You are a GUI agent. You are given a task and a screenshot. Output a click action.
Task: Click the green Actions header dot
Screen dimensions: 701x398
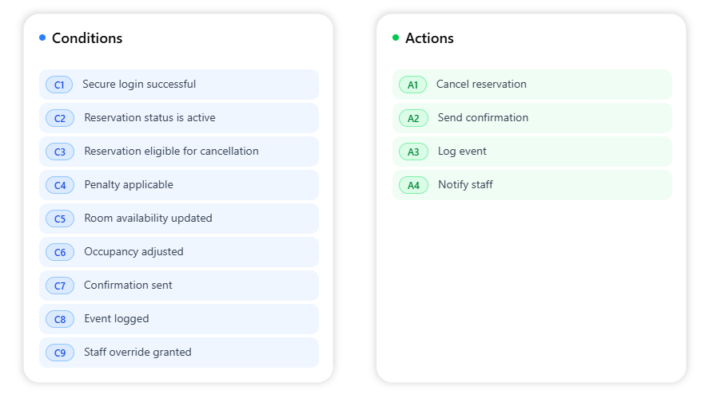[x=396, y=37]
